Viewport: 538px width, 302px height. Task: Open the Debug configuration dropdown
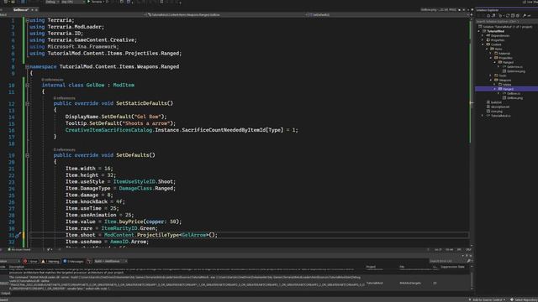click(x=51, y=2)
